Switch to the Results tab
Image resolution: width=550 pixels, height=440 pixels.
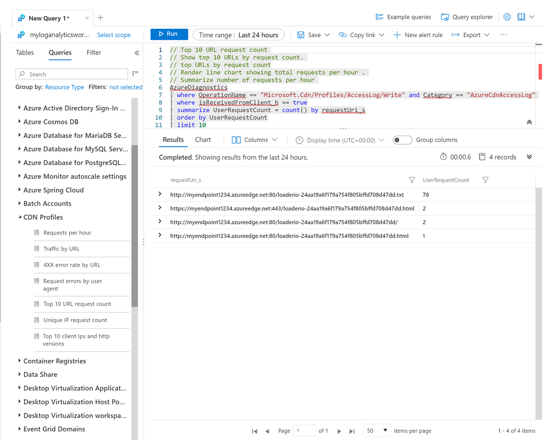pyautogui.click(x=173, y=140)
